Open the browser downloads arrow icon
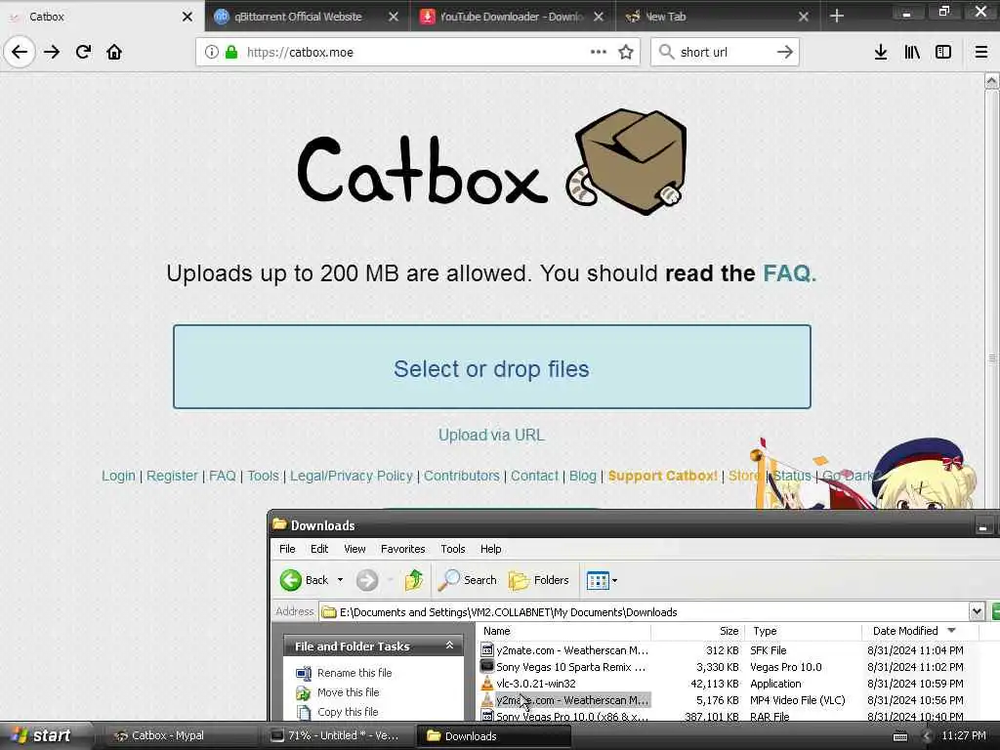 tap(881, 52)
